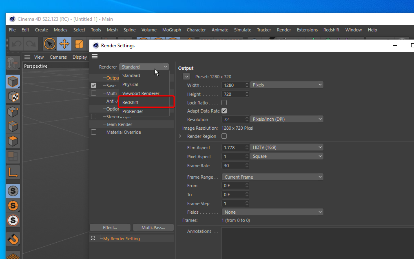The height and width of the screenshot is (259, 414).
Task: Click the Undo arrow icon
Action: tap(17, 44)
